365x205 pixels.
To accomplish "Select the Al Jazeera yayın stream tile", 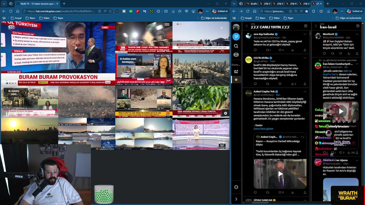I will (29, 102).
